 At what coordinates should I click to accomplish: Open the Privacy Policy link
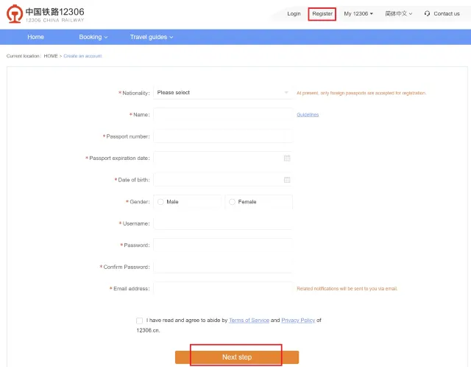point(298,321)
